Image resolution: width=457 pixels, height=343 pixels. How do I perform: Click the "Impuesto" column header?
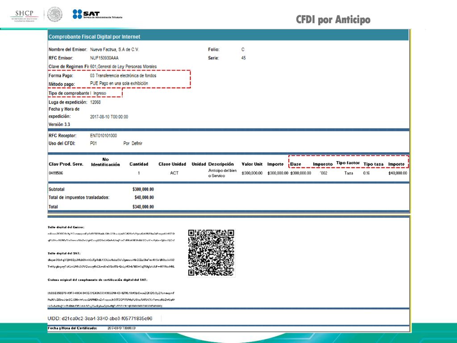323,164
